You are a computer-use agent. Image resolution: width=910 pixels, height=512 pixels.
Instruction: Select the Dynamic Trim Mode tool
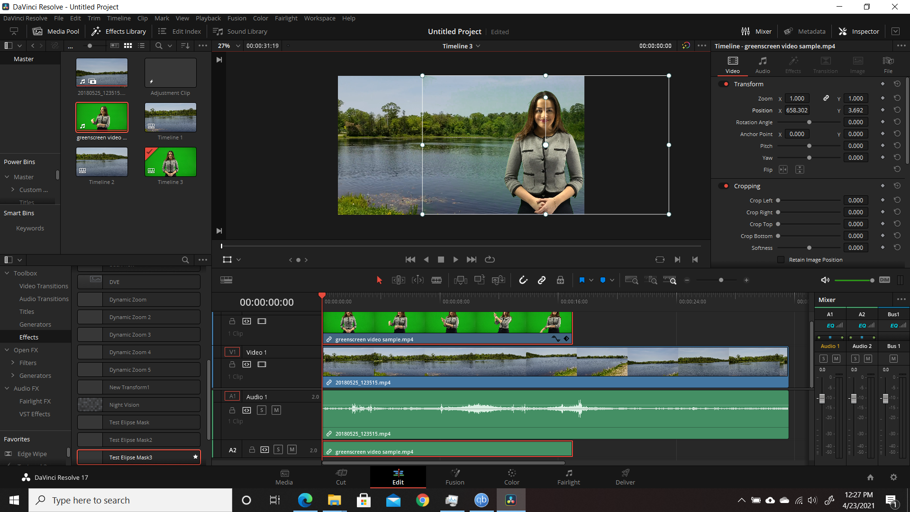click(x=418, y=280)
